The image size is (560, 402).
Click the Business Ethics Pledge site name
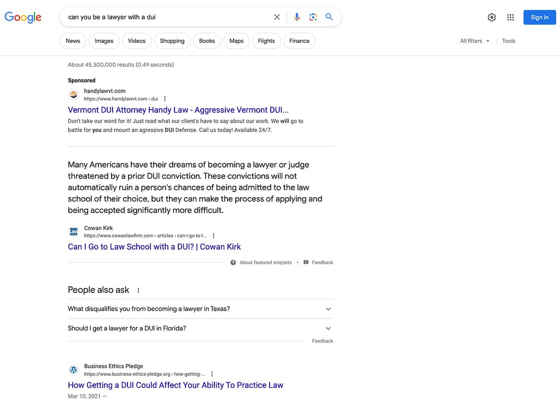(113, 366)
